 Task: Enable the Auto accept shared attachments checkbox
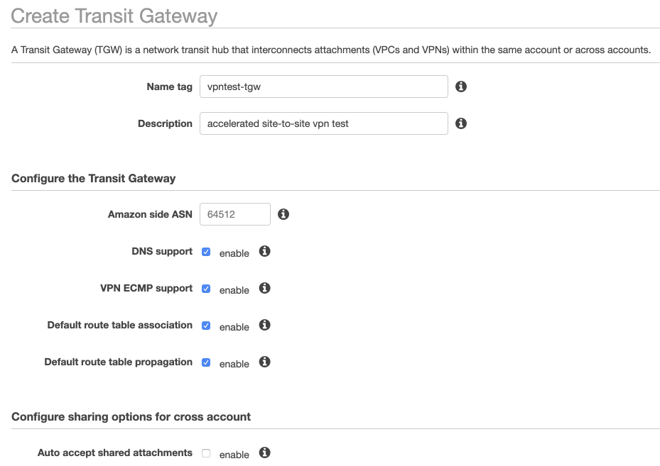(206, 453)
